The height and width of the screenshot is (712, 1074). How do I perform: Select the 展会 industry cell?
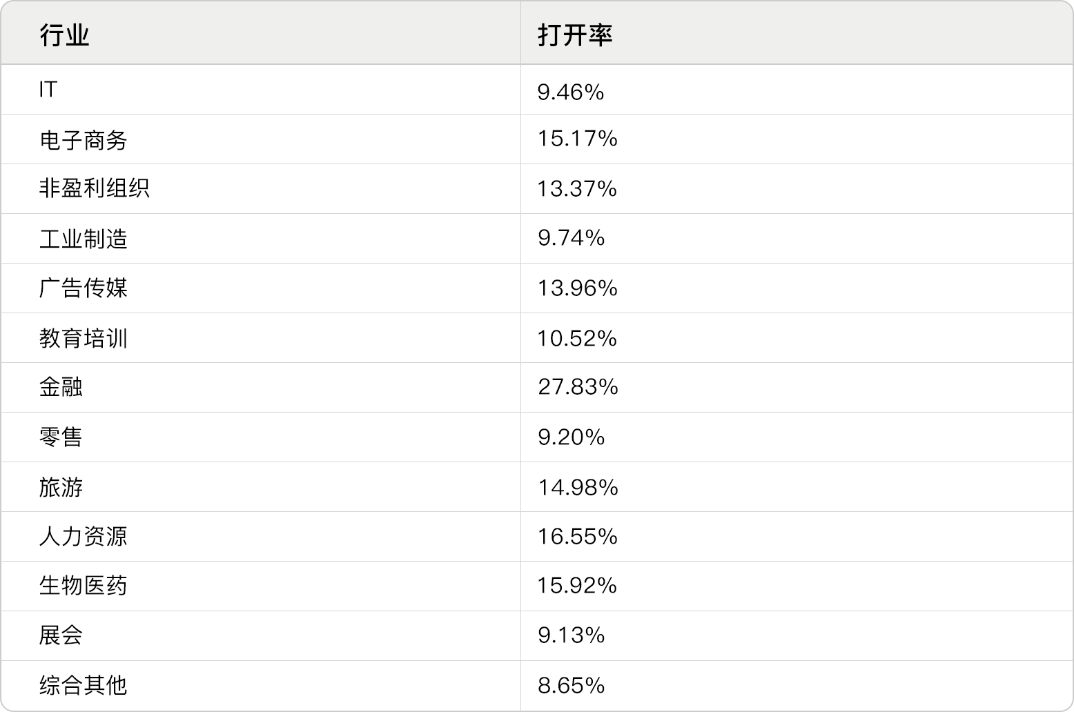point(61,635)
